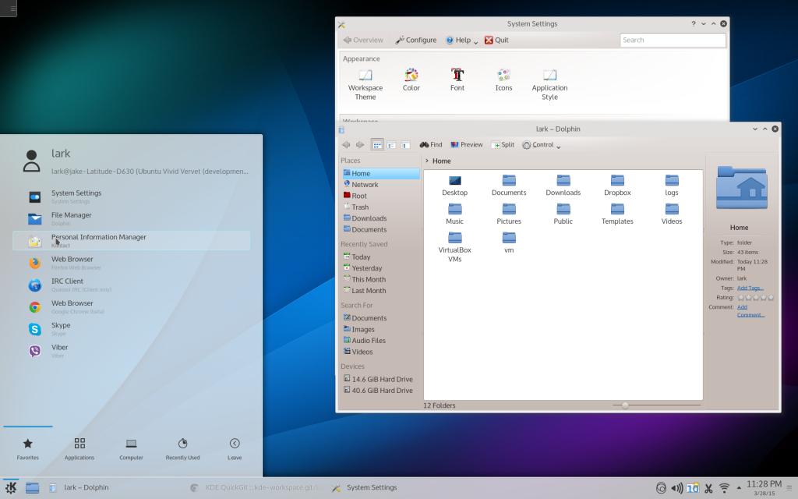Viewport: 798px width, 499px height.
Task: Toggle the Preview button in Dolphin toolbar
Action: click(x=467, y=145)
